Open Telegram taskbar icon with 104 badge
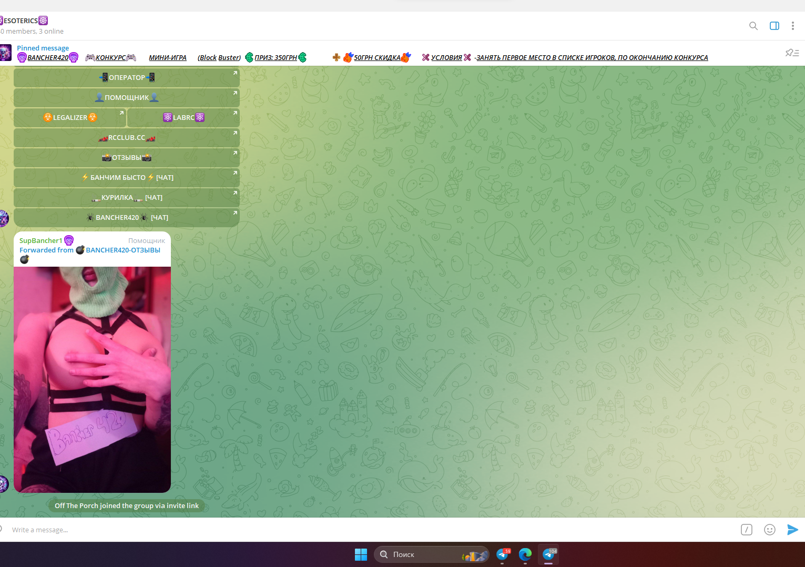The height and width of the screenshot is (567, 805). click(x=548, y=554)
